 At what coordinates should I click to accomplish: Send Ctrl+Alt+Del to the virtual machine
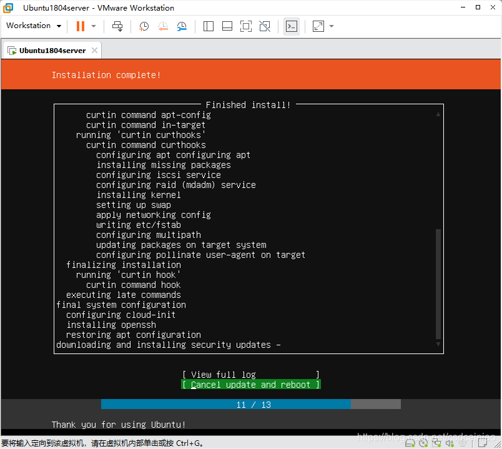(x=117, y=26)
